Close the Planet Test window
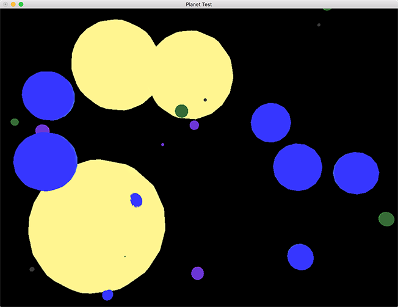 click(5, 4)
